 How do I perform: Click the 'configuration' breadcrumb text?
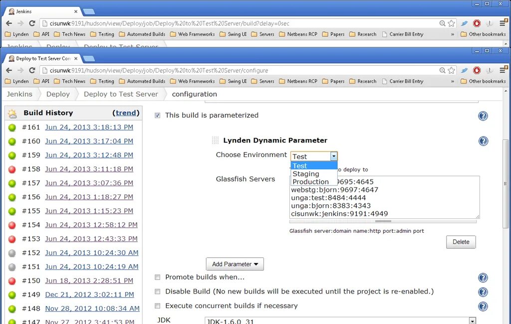tap(194, 94)
